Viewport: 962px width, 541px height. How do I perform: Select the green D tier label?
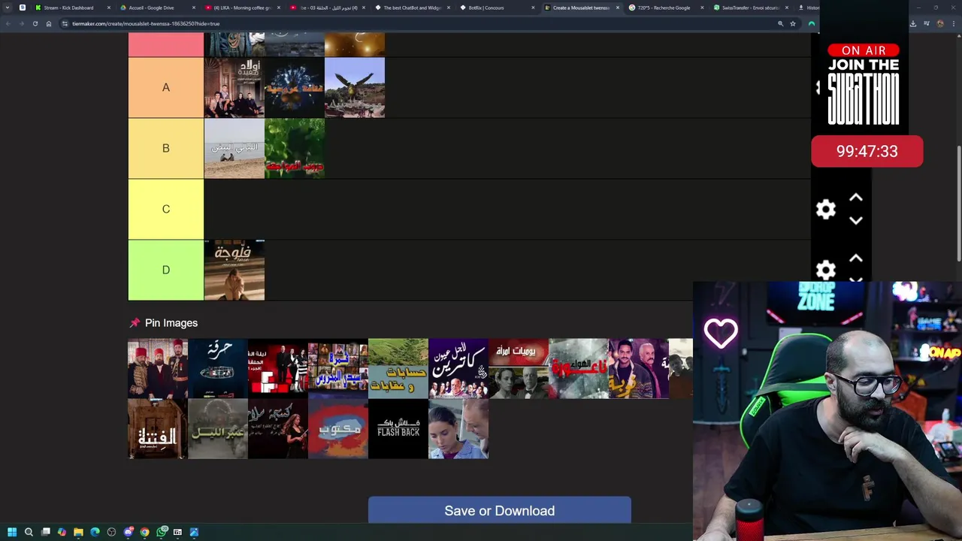(166, 270)
